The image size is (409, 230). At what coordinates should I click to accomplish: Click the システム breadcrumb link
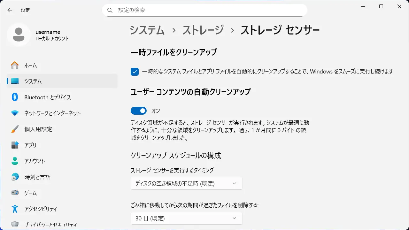147,30
